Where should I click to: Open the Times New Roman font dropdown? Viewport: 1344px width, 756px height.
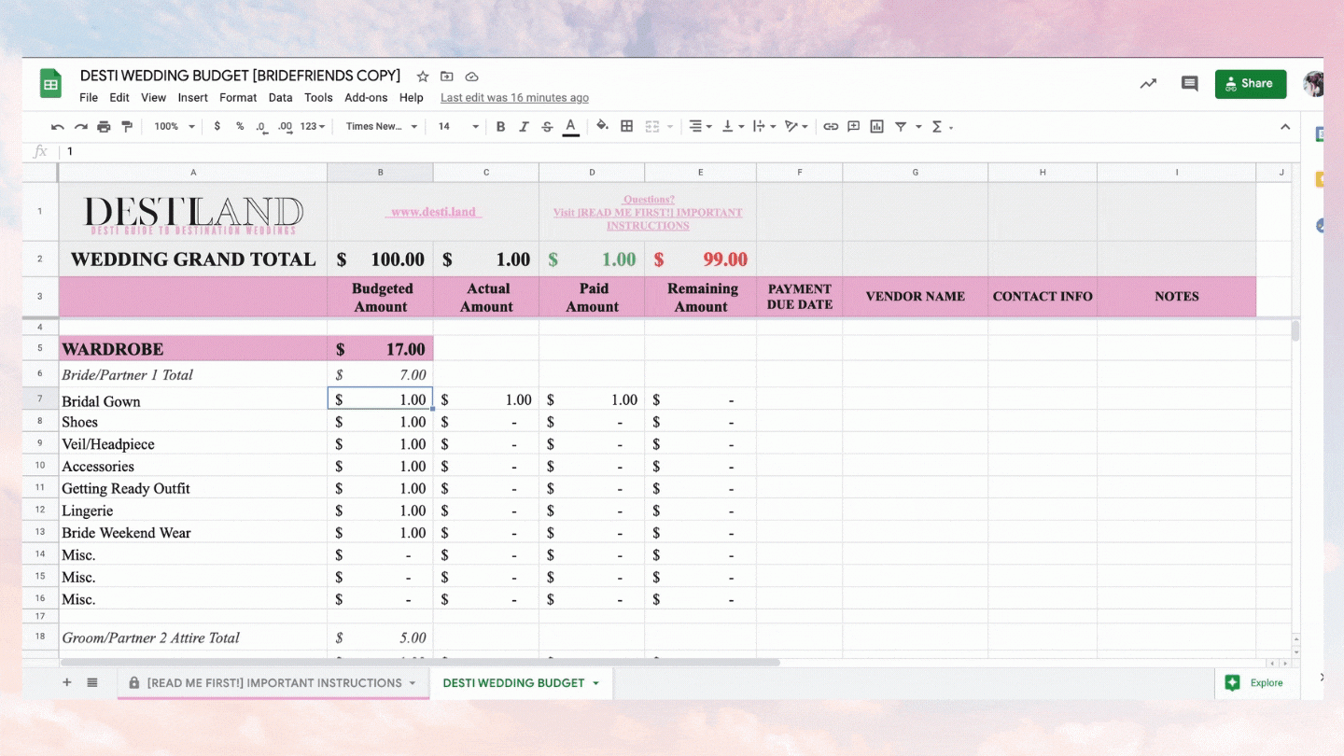click(382, 127)
